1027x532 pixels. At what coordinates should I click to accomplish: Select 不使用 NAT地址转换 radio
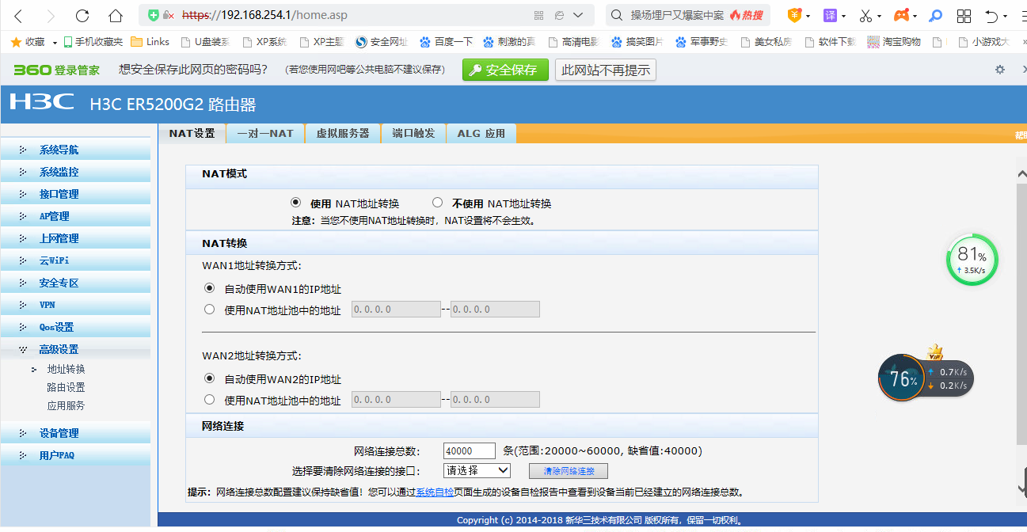click(x=437, y=203)
